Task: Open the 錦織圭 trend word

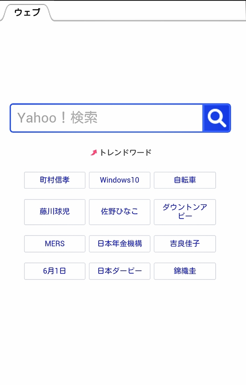Action: [185, 271]
